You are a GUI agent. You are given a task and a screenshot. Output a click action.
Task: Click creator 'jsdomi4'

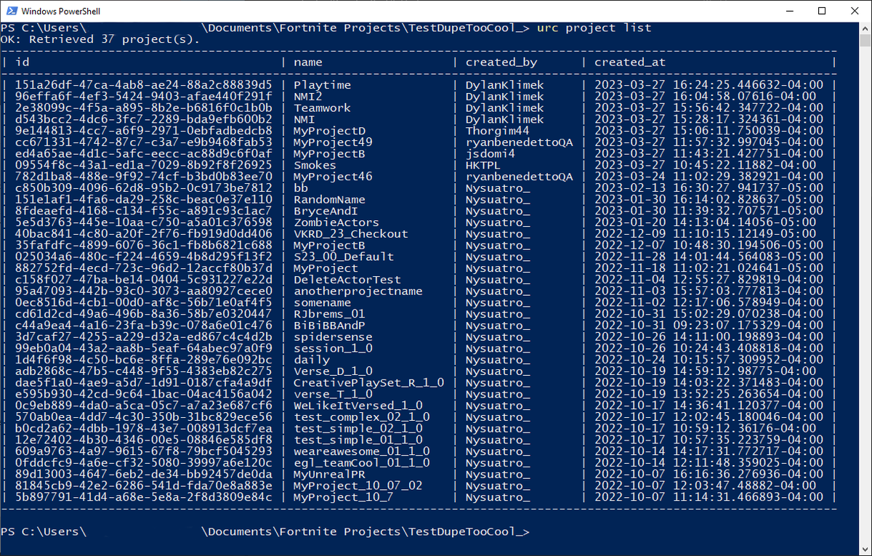point(490,154)
